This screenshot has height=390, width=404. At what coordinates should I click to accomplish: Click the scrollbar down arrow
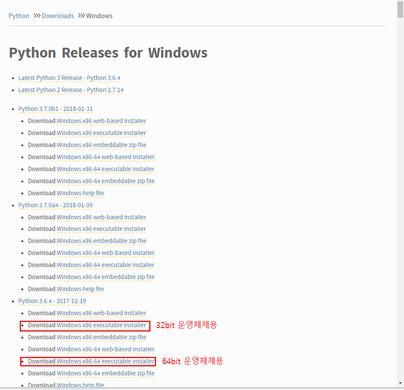point(400,383)
